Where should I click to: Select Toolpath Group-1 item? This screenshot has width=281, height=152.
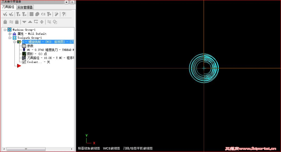click(30, 38)
